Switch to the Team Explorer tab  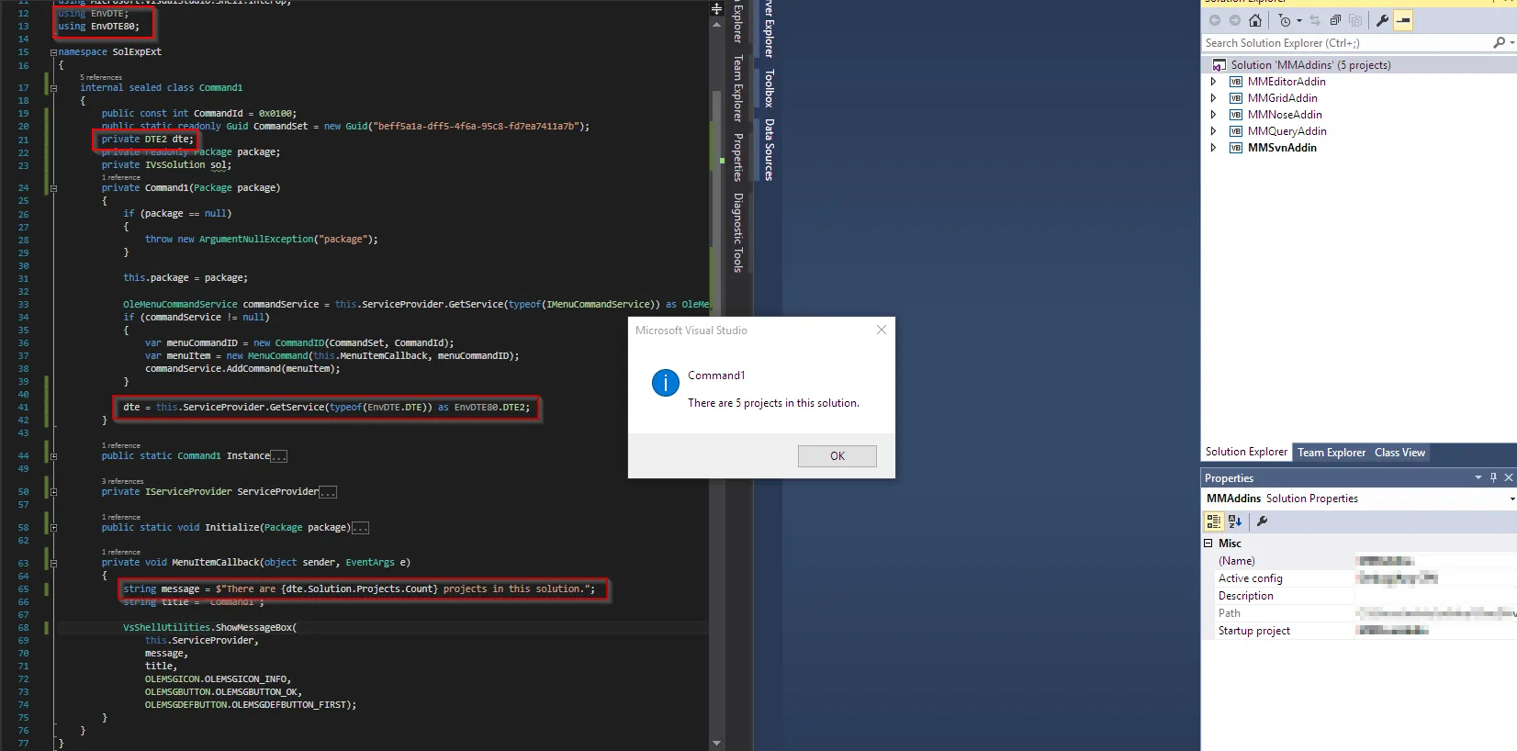(x=1332, y=453)
